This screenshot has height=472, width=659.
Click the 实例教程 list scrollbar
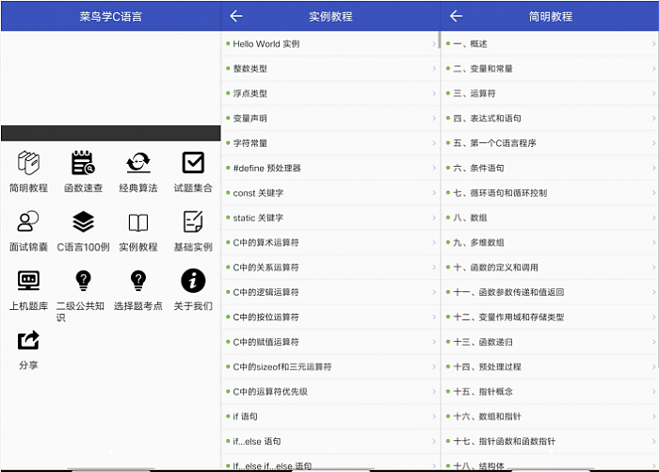coord(439,41)
